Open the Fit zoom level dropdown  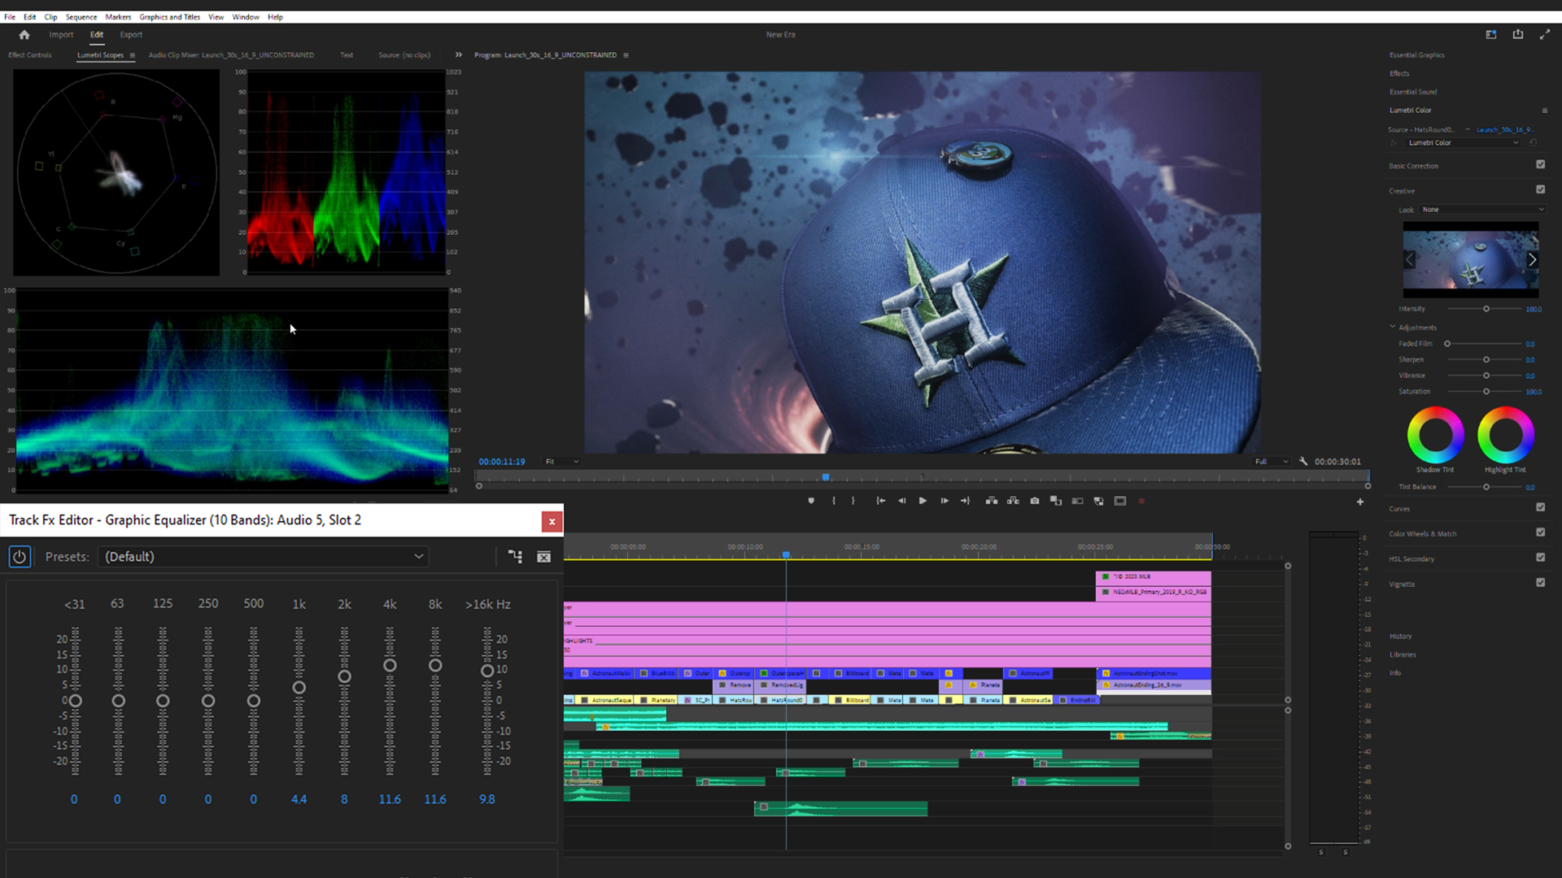pos(561,462)
